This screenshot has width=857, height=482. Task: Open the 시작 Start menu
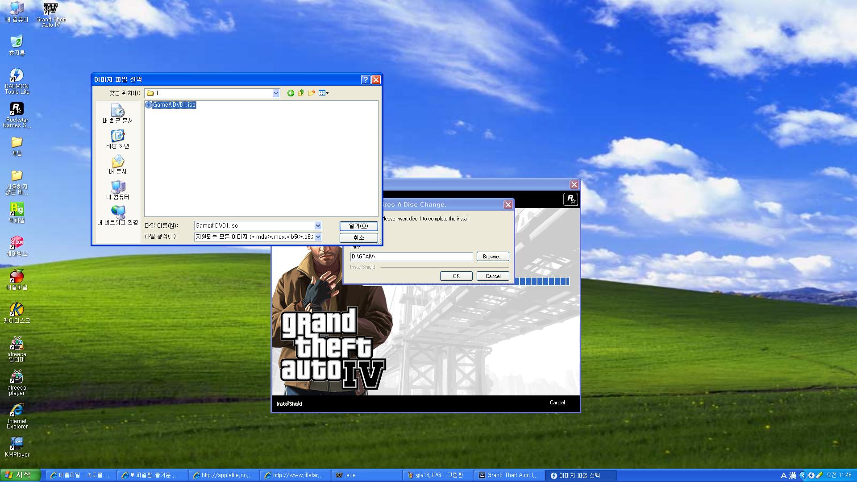click(x=21, y=475)
